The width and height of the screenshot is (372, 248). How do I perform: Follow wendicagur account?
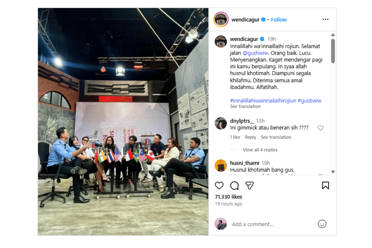(x=279, y=20)
